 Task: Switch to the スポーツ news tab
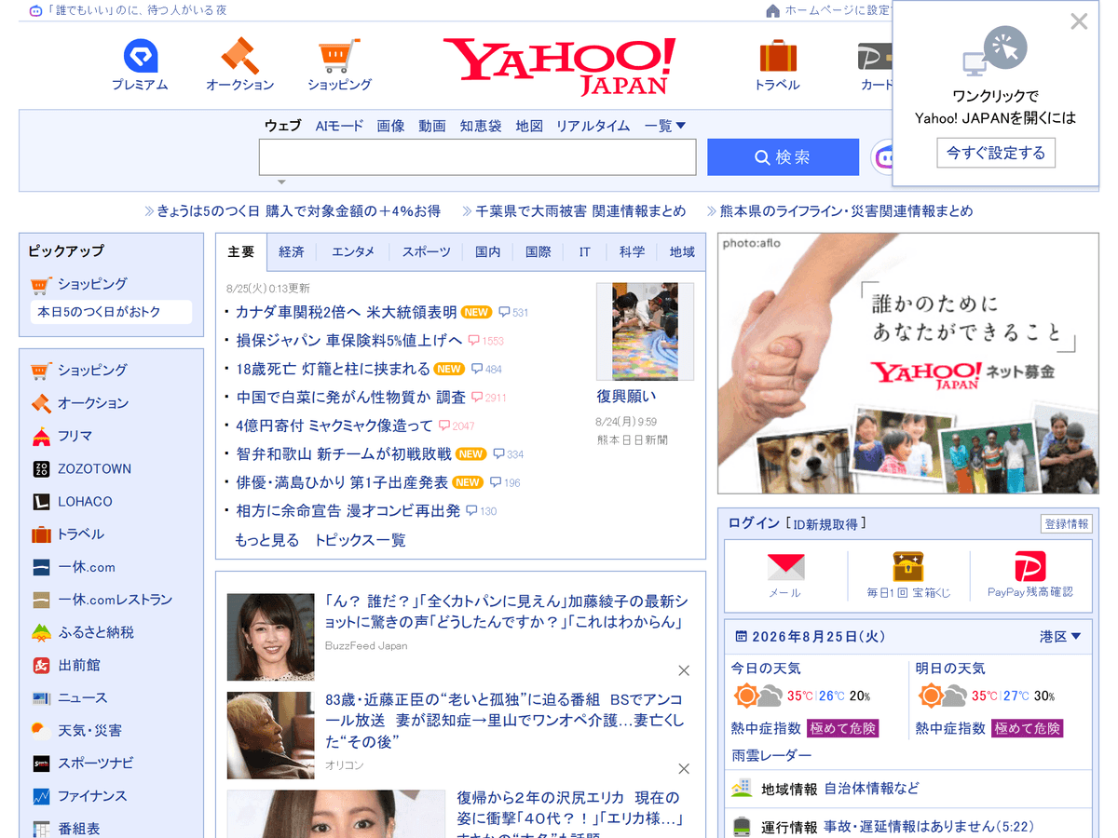[x=426, y=252]
